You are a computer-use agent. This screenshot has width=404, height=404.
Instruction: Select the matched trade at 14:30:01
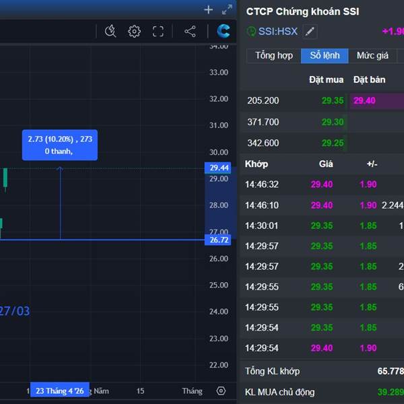(x=322, y=226)
